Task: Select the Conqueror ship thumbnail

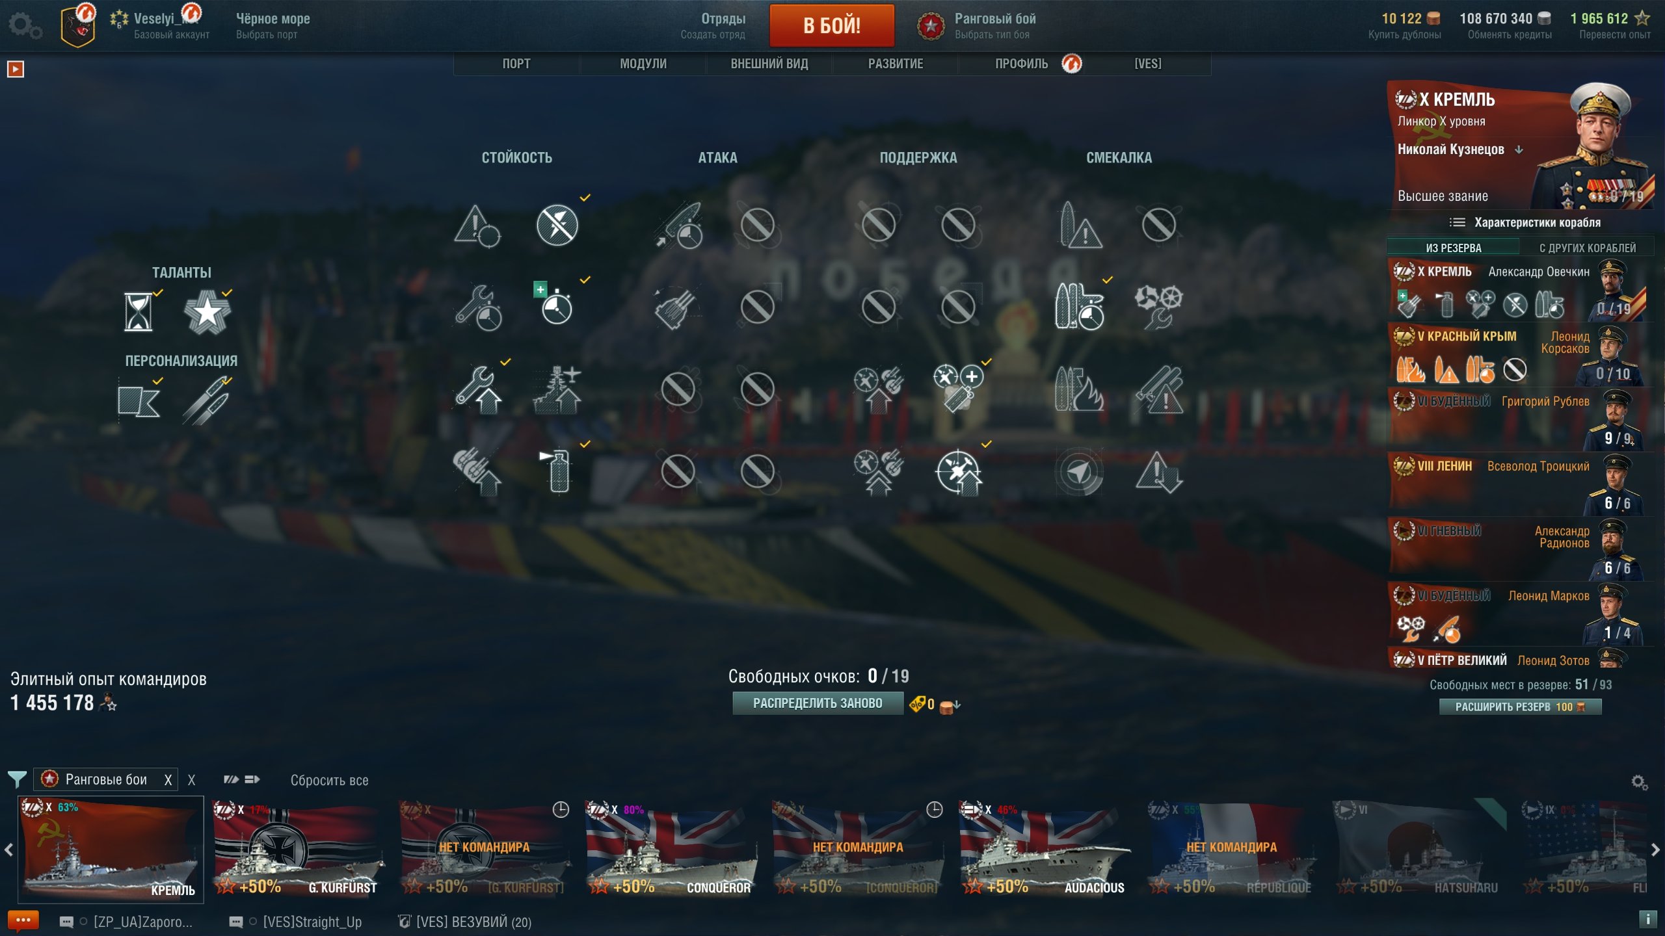Action: pyautogui.click(x=671, y=849)
